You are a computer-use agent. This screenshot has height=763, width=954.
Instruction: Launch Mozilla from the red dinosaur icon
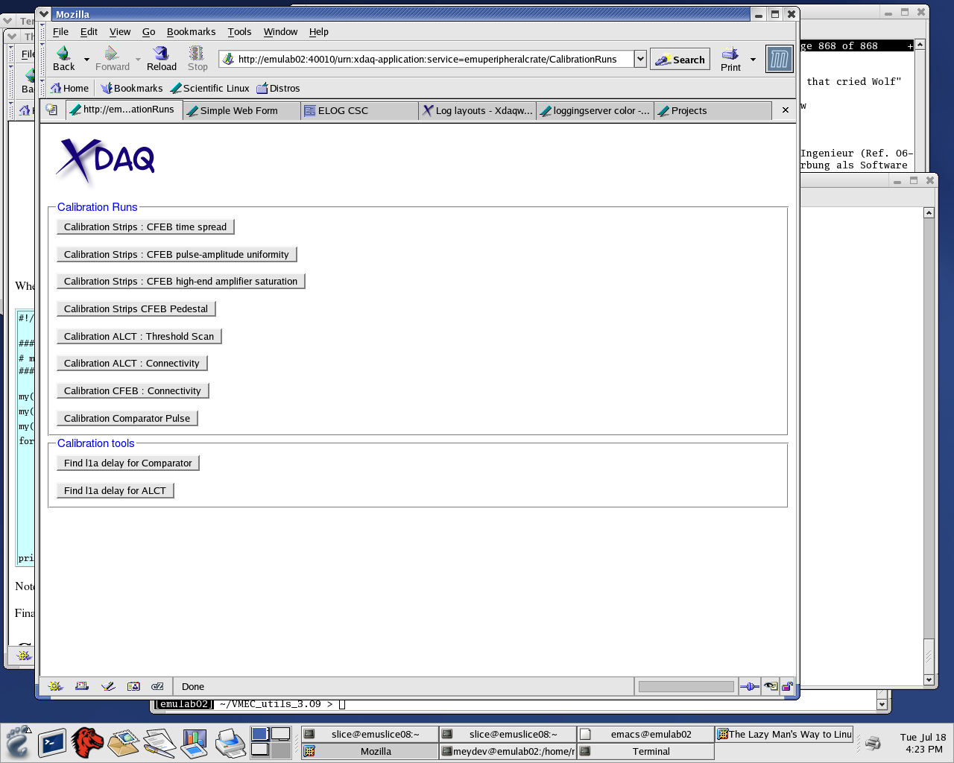87,743
